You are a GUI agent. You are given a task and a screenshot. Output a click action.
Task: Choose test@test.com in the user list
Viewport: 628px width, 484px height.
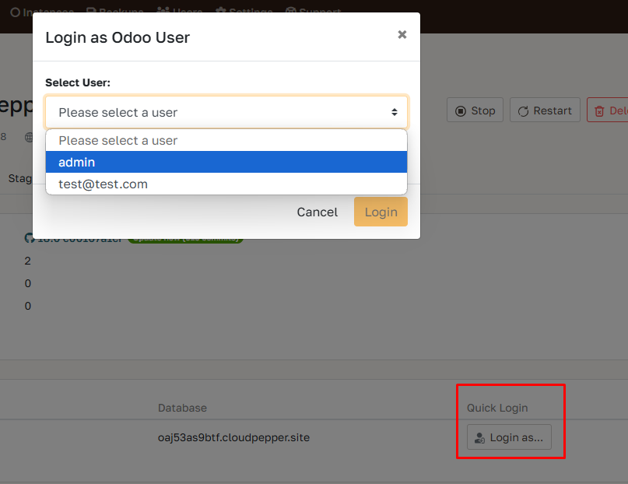226,184
